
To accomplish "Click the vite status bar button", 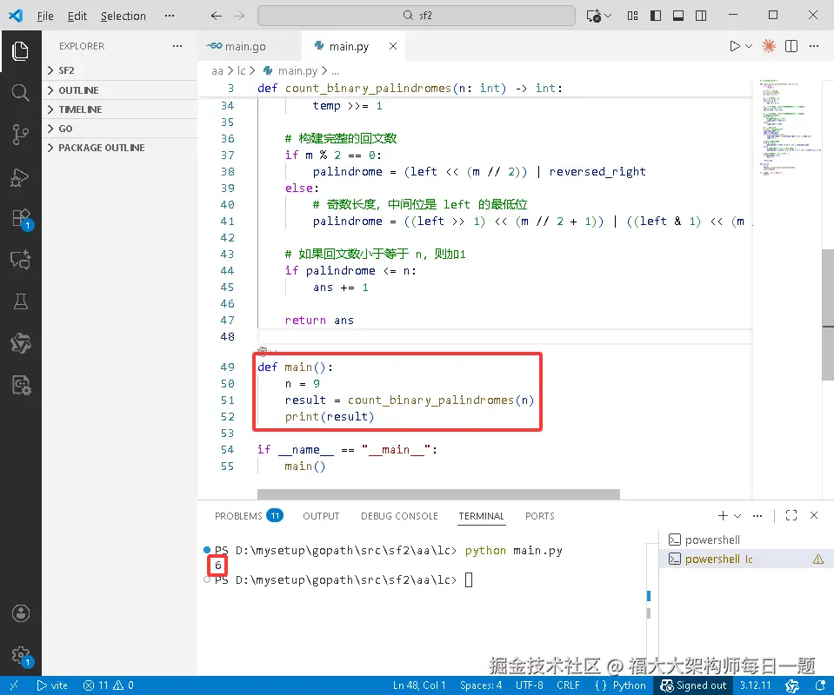I will (52, 685).
